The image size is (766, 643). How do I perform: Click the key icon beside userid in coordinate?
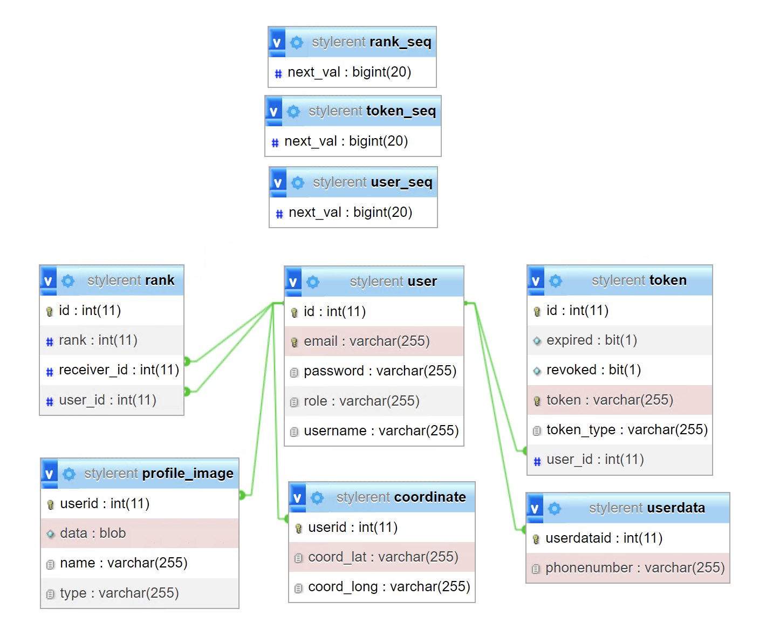click(299, 527)
